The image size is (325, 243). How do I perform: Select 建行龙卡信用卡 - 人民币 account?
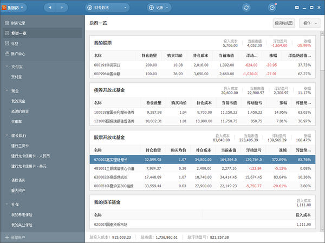30,156
